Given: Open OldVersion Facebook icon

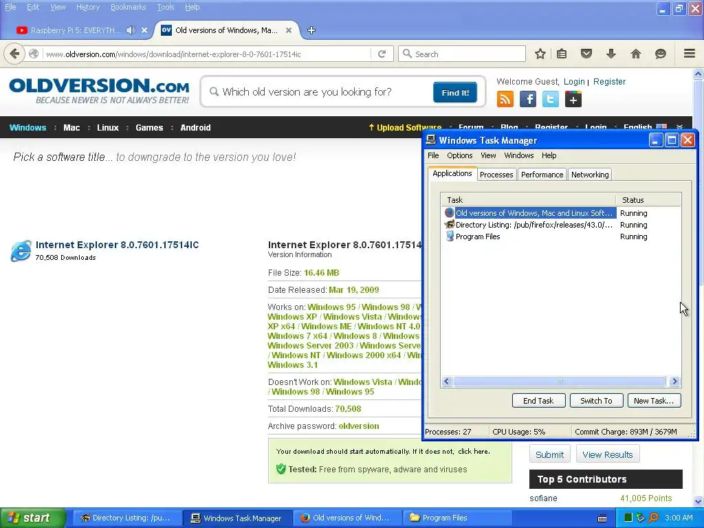Looking at the screenshot, I should (528, 99).
